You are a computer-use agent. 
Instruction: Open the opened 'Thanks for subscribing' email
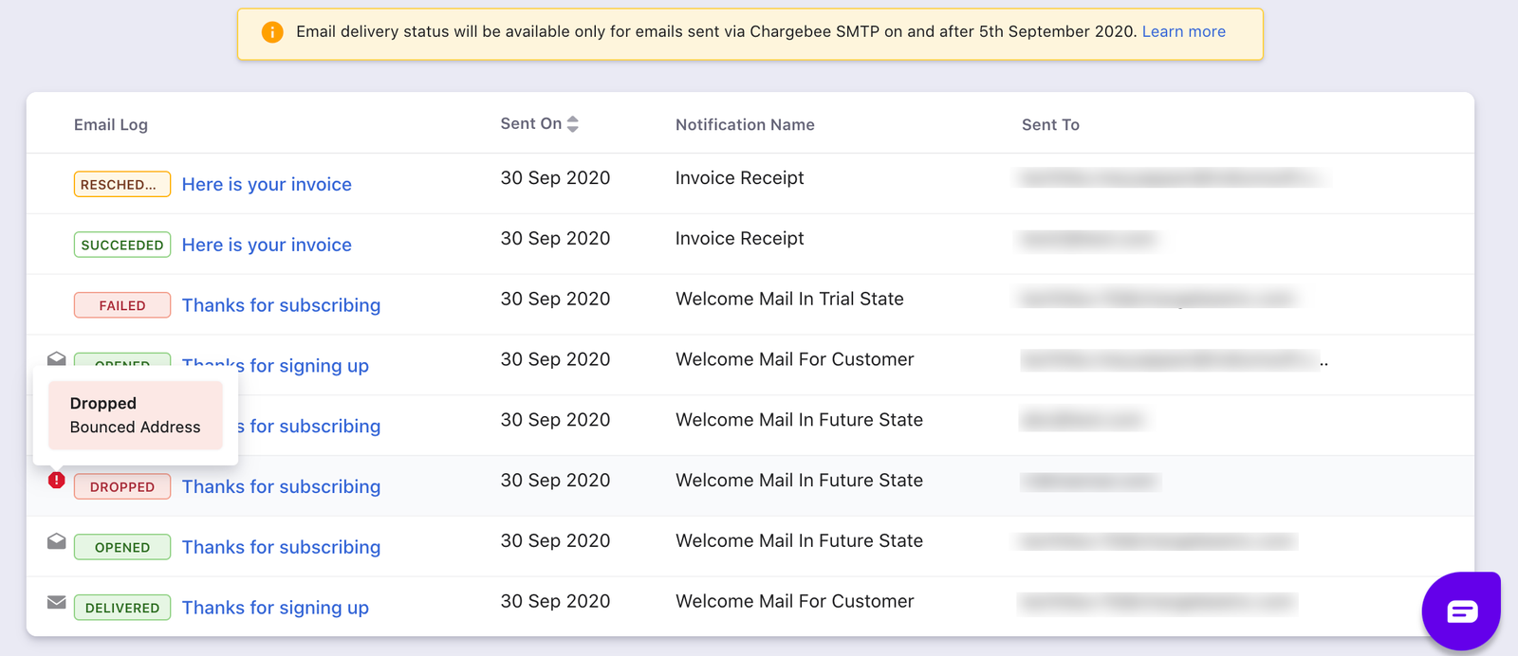coord(281,548)
